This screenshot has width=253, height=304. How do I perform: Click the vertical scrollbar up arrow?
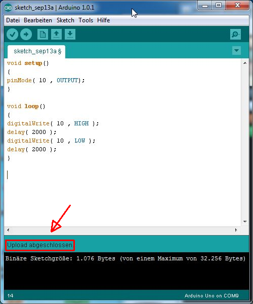tap(245, 63)
